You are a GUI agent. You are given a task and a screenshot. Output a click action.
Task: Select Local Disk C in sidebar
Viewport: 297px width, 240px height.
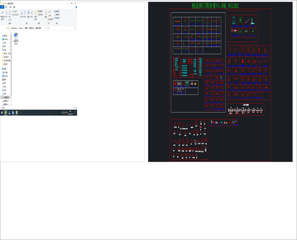pyautogui.click(x=6, y=97)
